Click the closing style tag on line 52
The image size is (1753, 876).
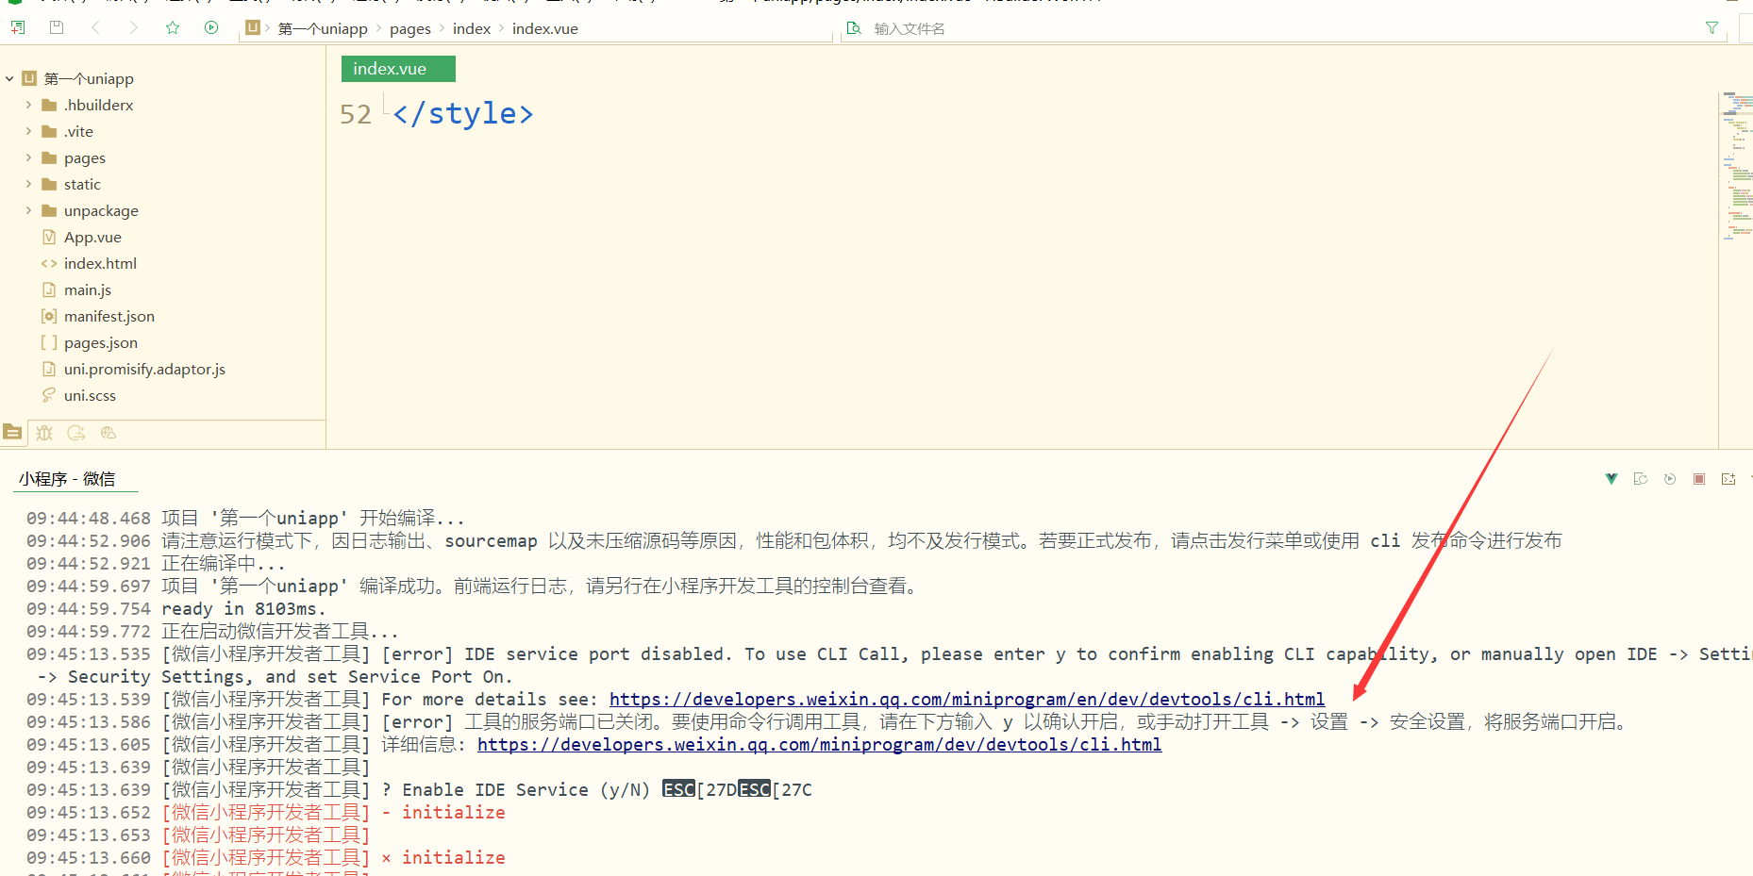click(463, 114)
